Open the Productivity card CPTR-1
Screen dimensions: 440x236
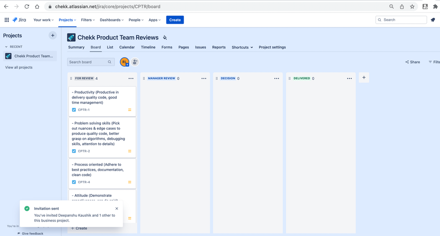102,101
